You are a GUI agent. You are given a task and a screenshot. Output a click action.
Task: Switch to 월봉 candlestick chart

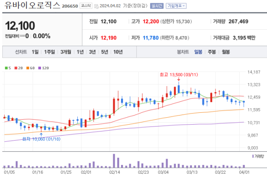[x=226, y=52]
